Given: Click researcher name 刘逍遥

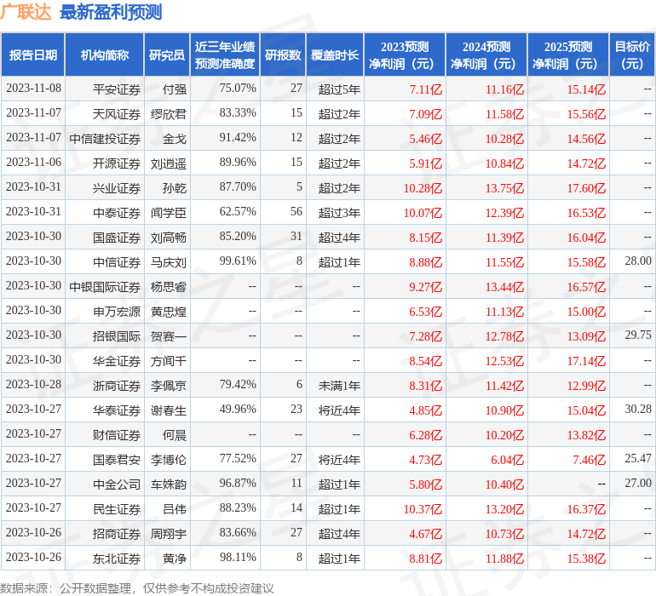Looking at the screenshot, I should tap(169, 163).
